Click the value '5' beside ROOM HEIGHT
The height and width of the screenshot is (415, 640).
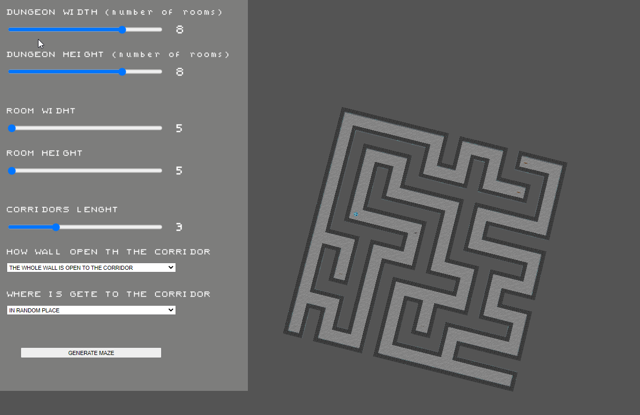click(179, 170)
